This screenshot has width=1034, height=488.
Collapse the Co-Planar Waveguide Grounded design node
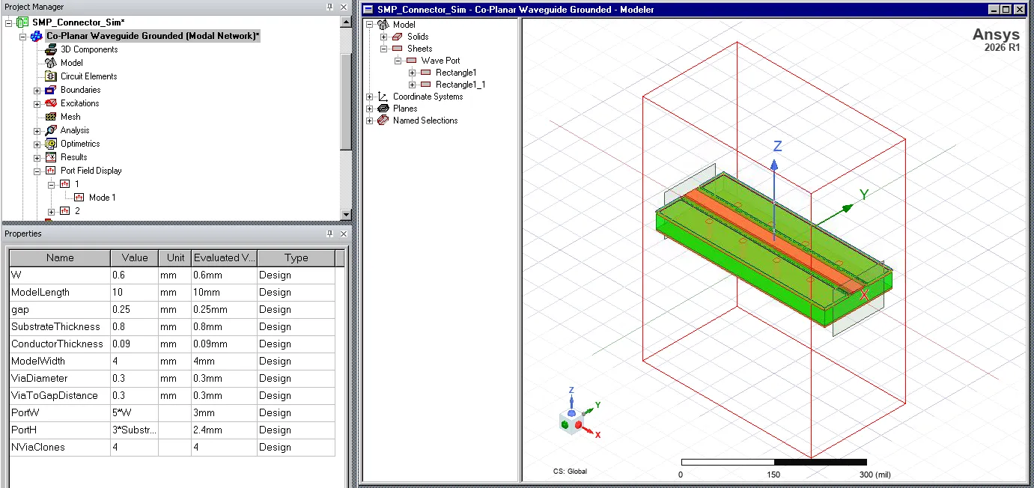coord(23,36)
